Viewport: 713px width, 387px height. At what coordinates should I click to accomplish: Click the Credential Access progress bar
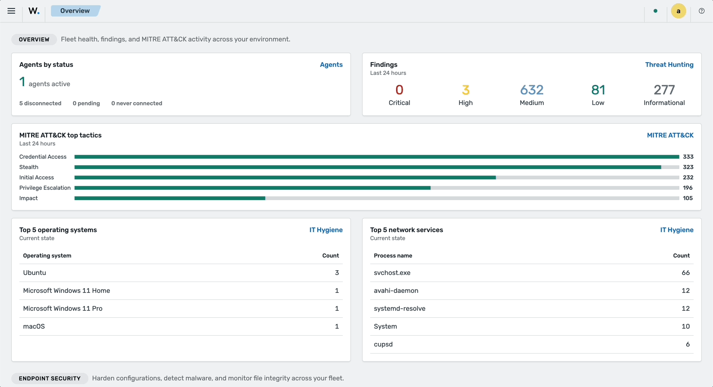coord(377,157)
